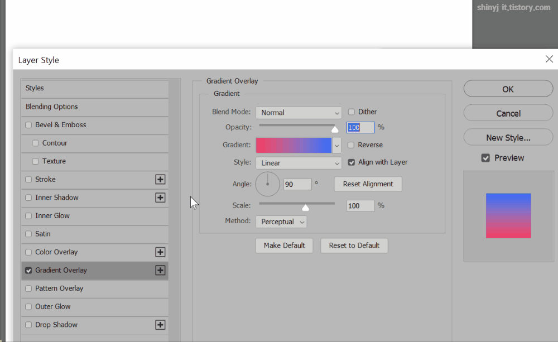
Task: Click the Scale value field
Action: tap(360, 206)
